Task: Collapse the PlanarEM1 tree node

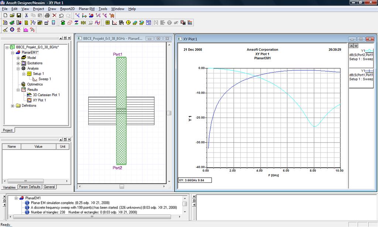Action: [x=13, y=52]
